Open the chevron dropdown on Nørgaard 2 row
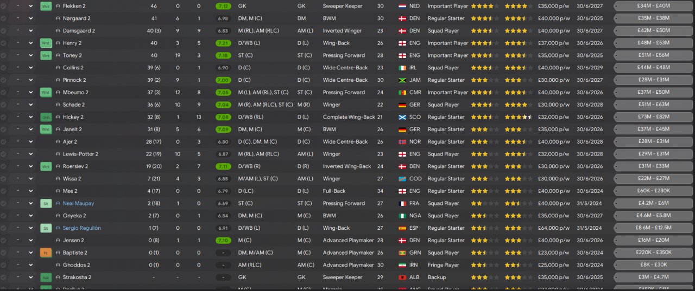The width and height of the screenshot is (695, 291). tap(31, 18)
